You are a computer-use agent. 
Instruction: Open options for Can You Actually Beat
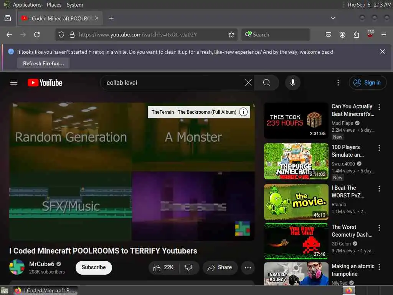[x=379, y=107]
